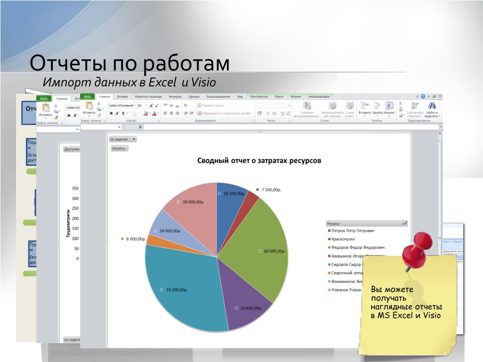Viewport: 483px width, 362px height.
Task: Click the decrease decimal icon
Action: click(x=288, y=113)
